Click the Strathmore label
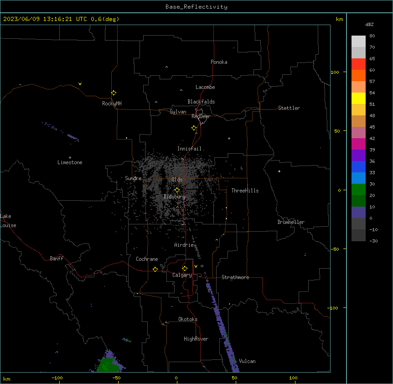 (x=235, y=277)
